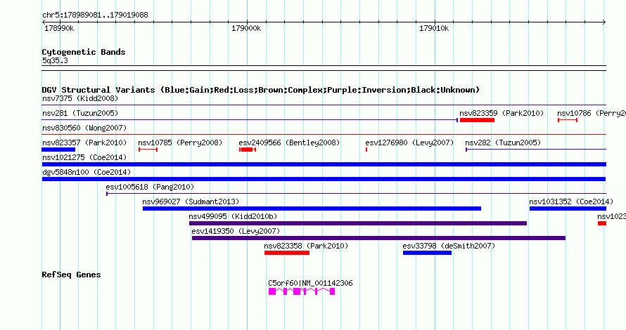Click the red nsv823358 (Park2010) loss bar
This screenshot has height=330, width=626.
coord(287,253)
